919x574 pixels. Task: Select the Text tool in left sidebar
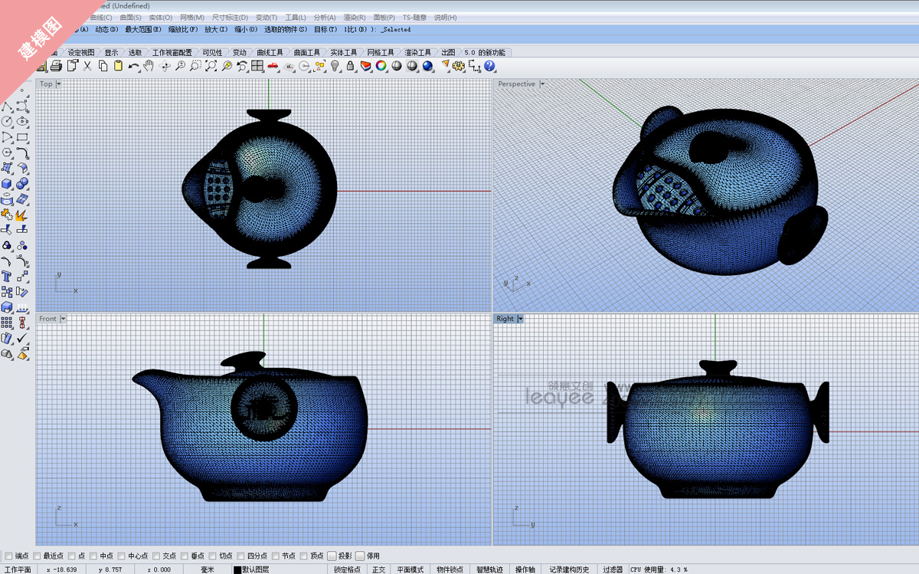tap(7, 277)
